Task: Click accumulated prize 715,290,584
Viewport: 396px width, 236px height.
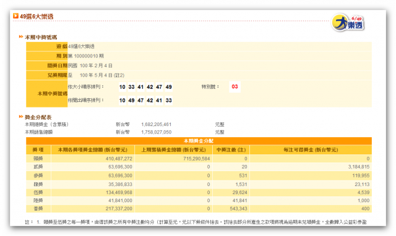Action: tap(197, 159)
